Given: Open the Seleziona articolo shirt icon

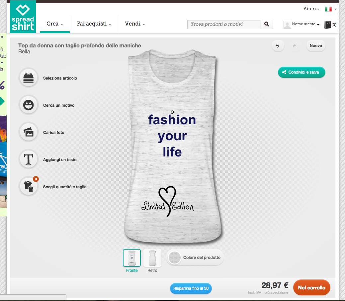Looking at the screenshot, I should [29, 78].
